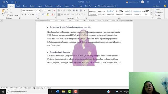The width and height of the screenshot is (168, 94).
Task: Justify the paragraph text
Action: tap(68, 14)
